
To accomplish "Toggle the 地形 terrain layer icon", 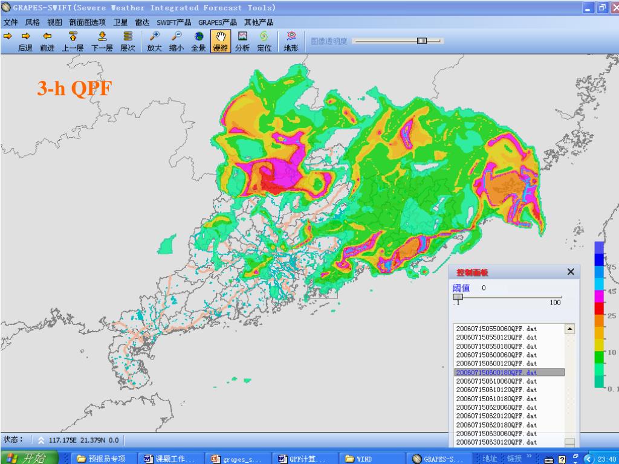I will coord(291,42).
